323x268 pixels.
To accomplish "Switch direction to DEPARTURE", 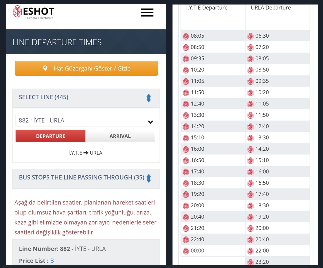I will (x=51, y=136).
